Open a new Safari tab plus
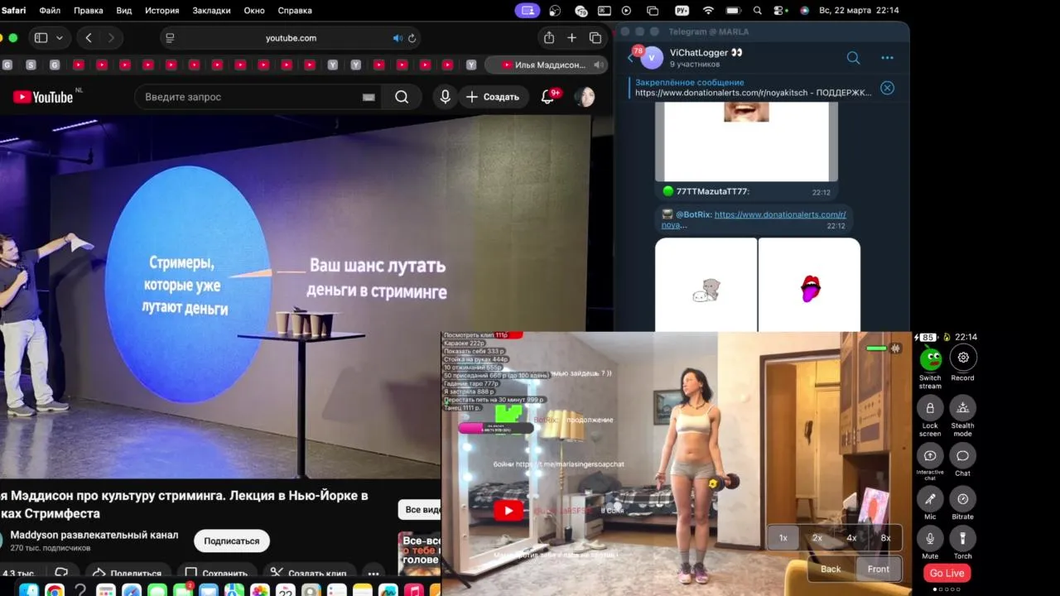Viewport: 1060px width, 596px height. (571, 38)
